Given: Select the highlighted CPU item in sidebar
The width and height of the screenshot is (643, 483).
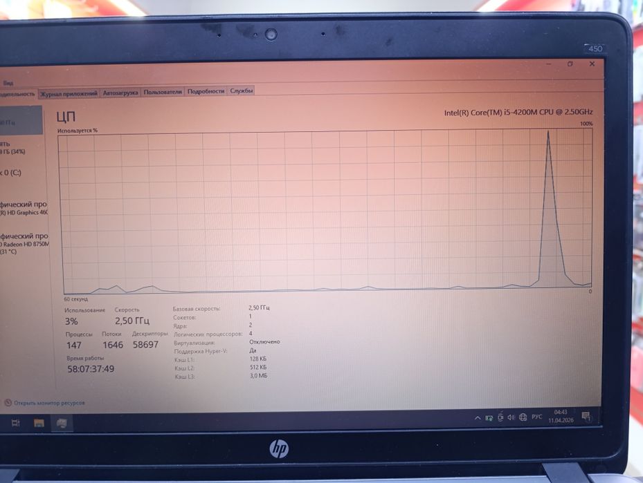Looking at the screenshot, I should click(x=21, y=120).
